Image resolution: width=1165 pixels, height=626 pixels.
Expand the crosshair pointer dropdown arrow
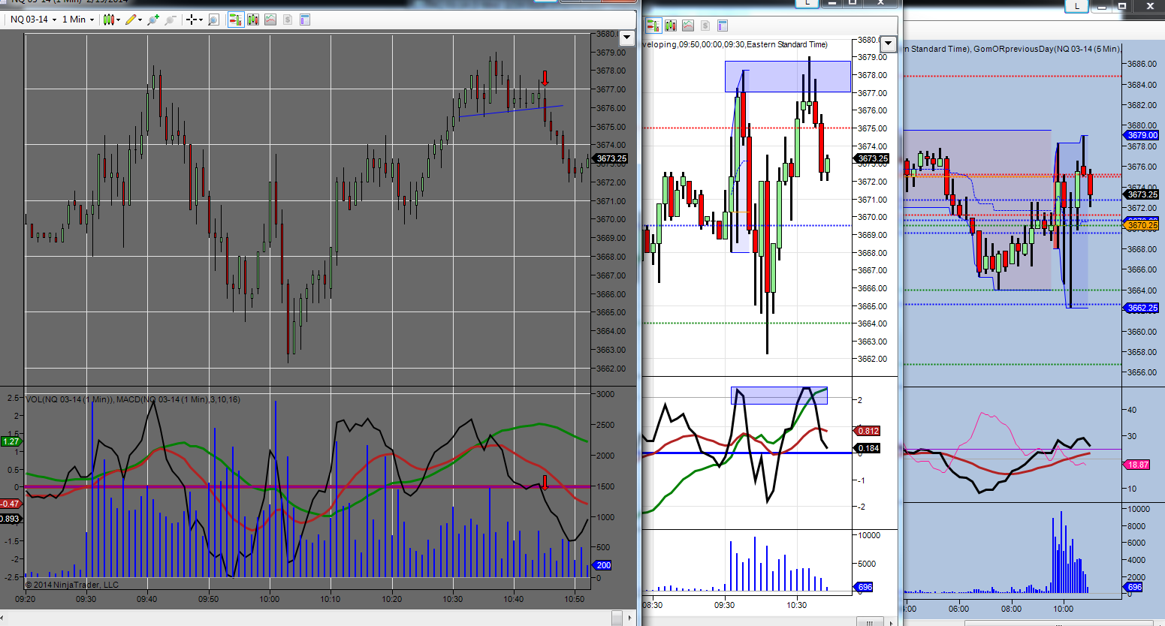click(x=201, y=20)
